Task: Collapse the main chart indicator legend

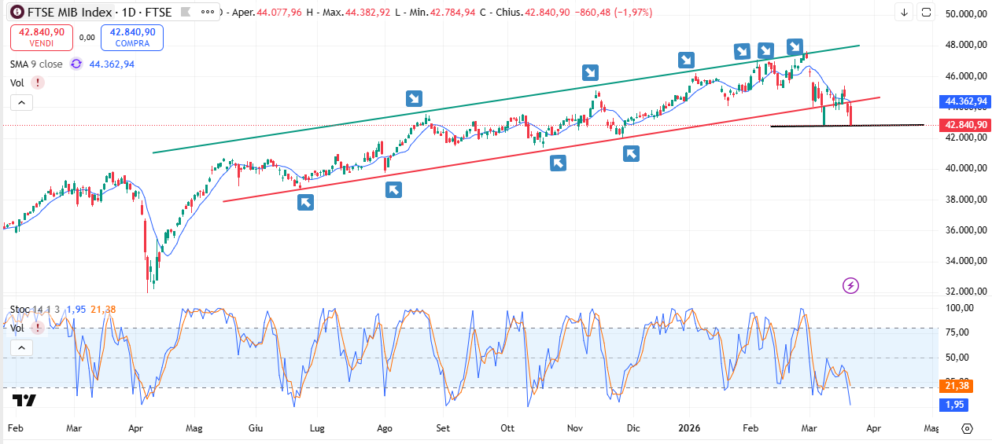Action: pos(21,102)
